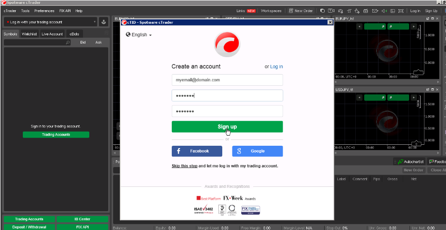Click left arrow on EURJPY quick trade bar

(360, 27)
